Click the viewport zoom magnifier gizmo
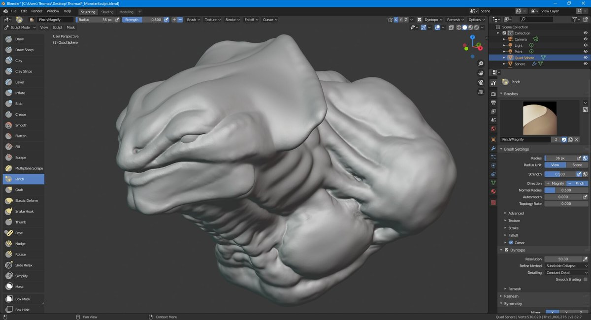Screen dimensions: 591x320 (x=481, y=64)
